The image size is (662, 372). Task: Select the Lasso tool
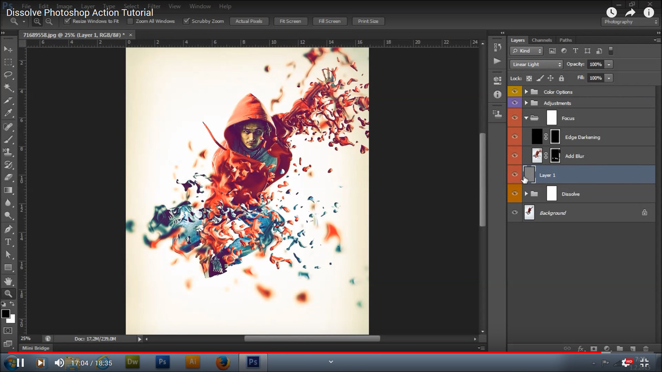pyautogui.click(x=8, y=75)
